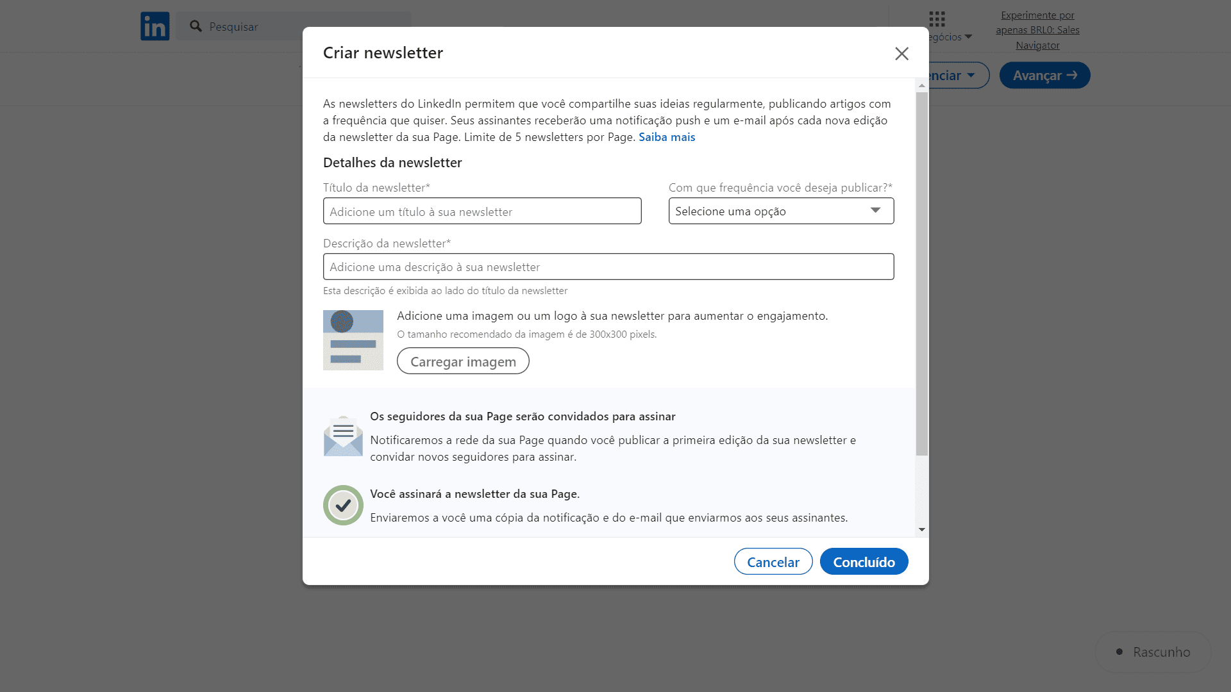Click the search magnifier icon
Image resolution: width=1231 pixels, height=692 pixels.
click(x=196, y=26)
